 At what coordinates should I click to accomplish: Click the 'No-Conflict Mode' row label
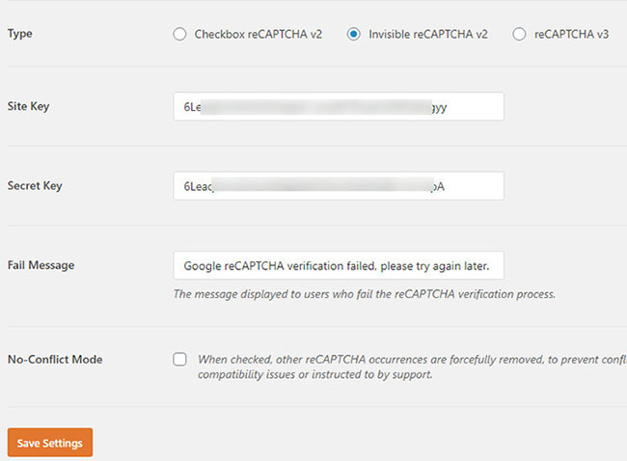coord(55,360)
